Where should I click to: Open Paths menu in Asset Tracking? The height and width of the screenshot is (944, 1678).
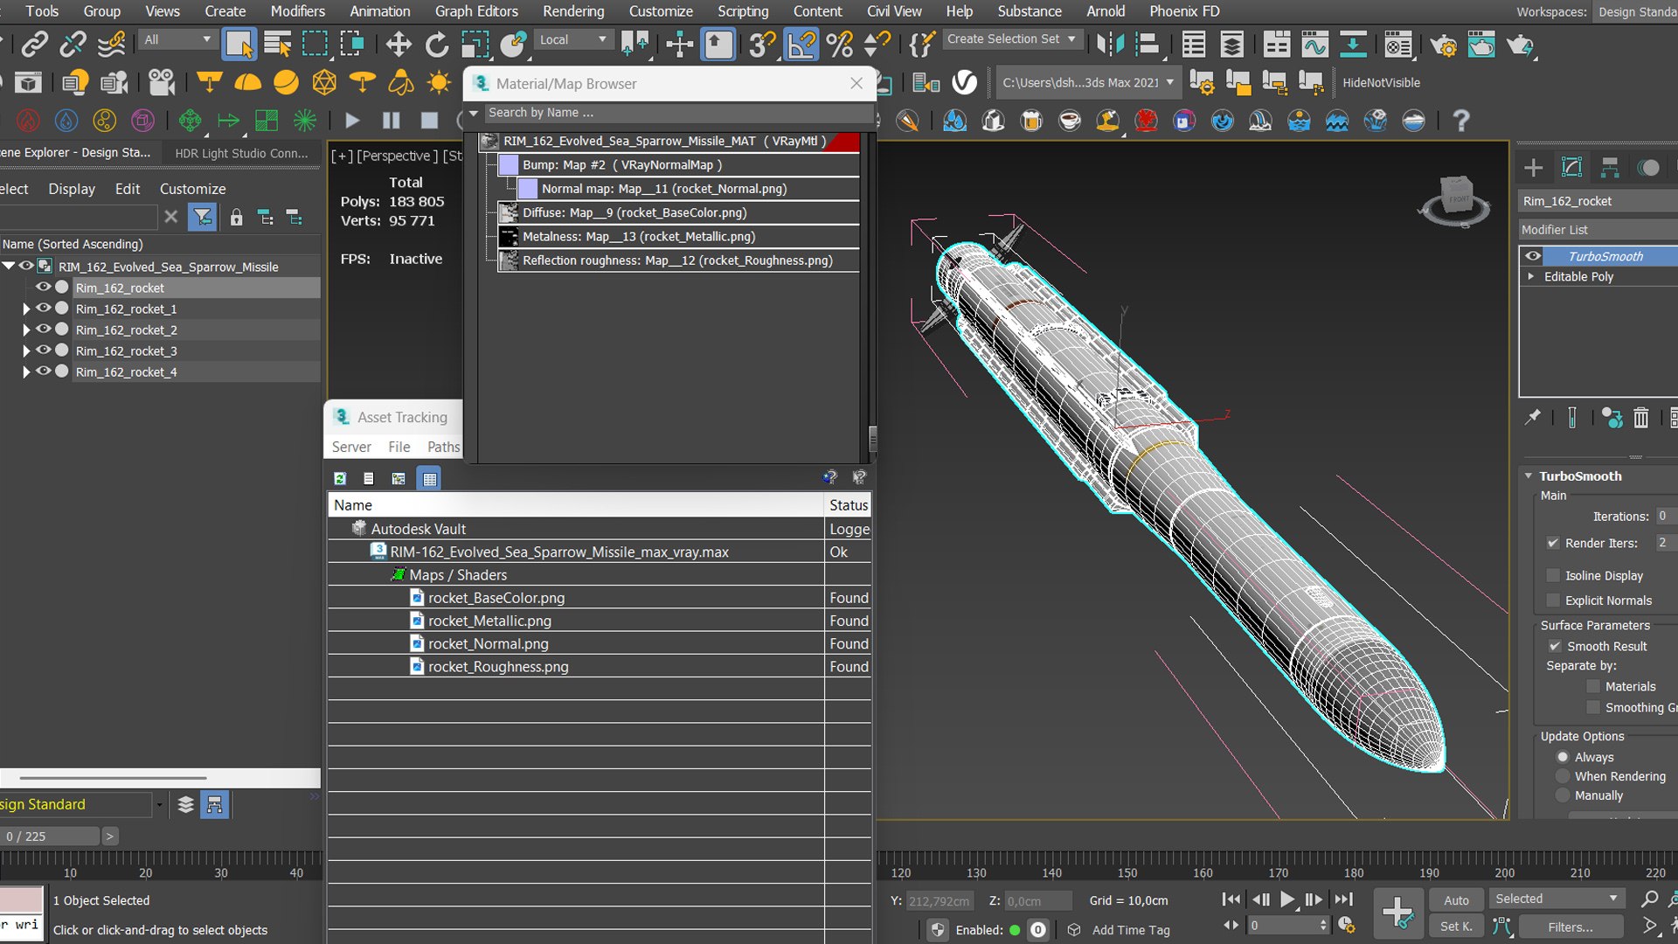(443, 447)
